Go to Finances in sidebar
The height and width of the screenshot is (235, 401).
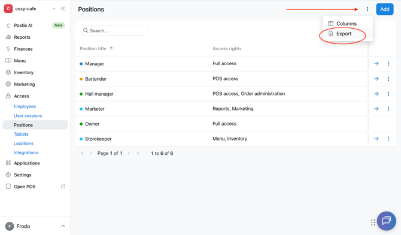pos(23,49)
